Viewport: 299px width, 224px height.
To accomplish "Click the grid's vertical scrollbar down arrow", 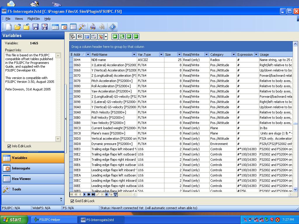I will [295, 189].
